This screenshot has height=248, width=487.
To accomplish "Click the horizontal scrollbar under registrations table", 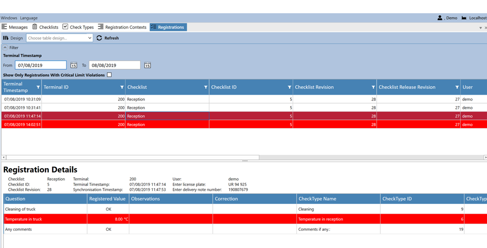I will click(132, 158).
